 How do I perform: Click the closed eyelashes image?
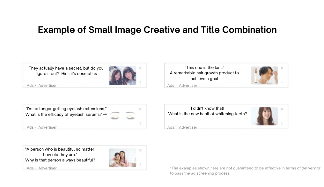pyautogui.click(x=123, y=116)
